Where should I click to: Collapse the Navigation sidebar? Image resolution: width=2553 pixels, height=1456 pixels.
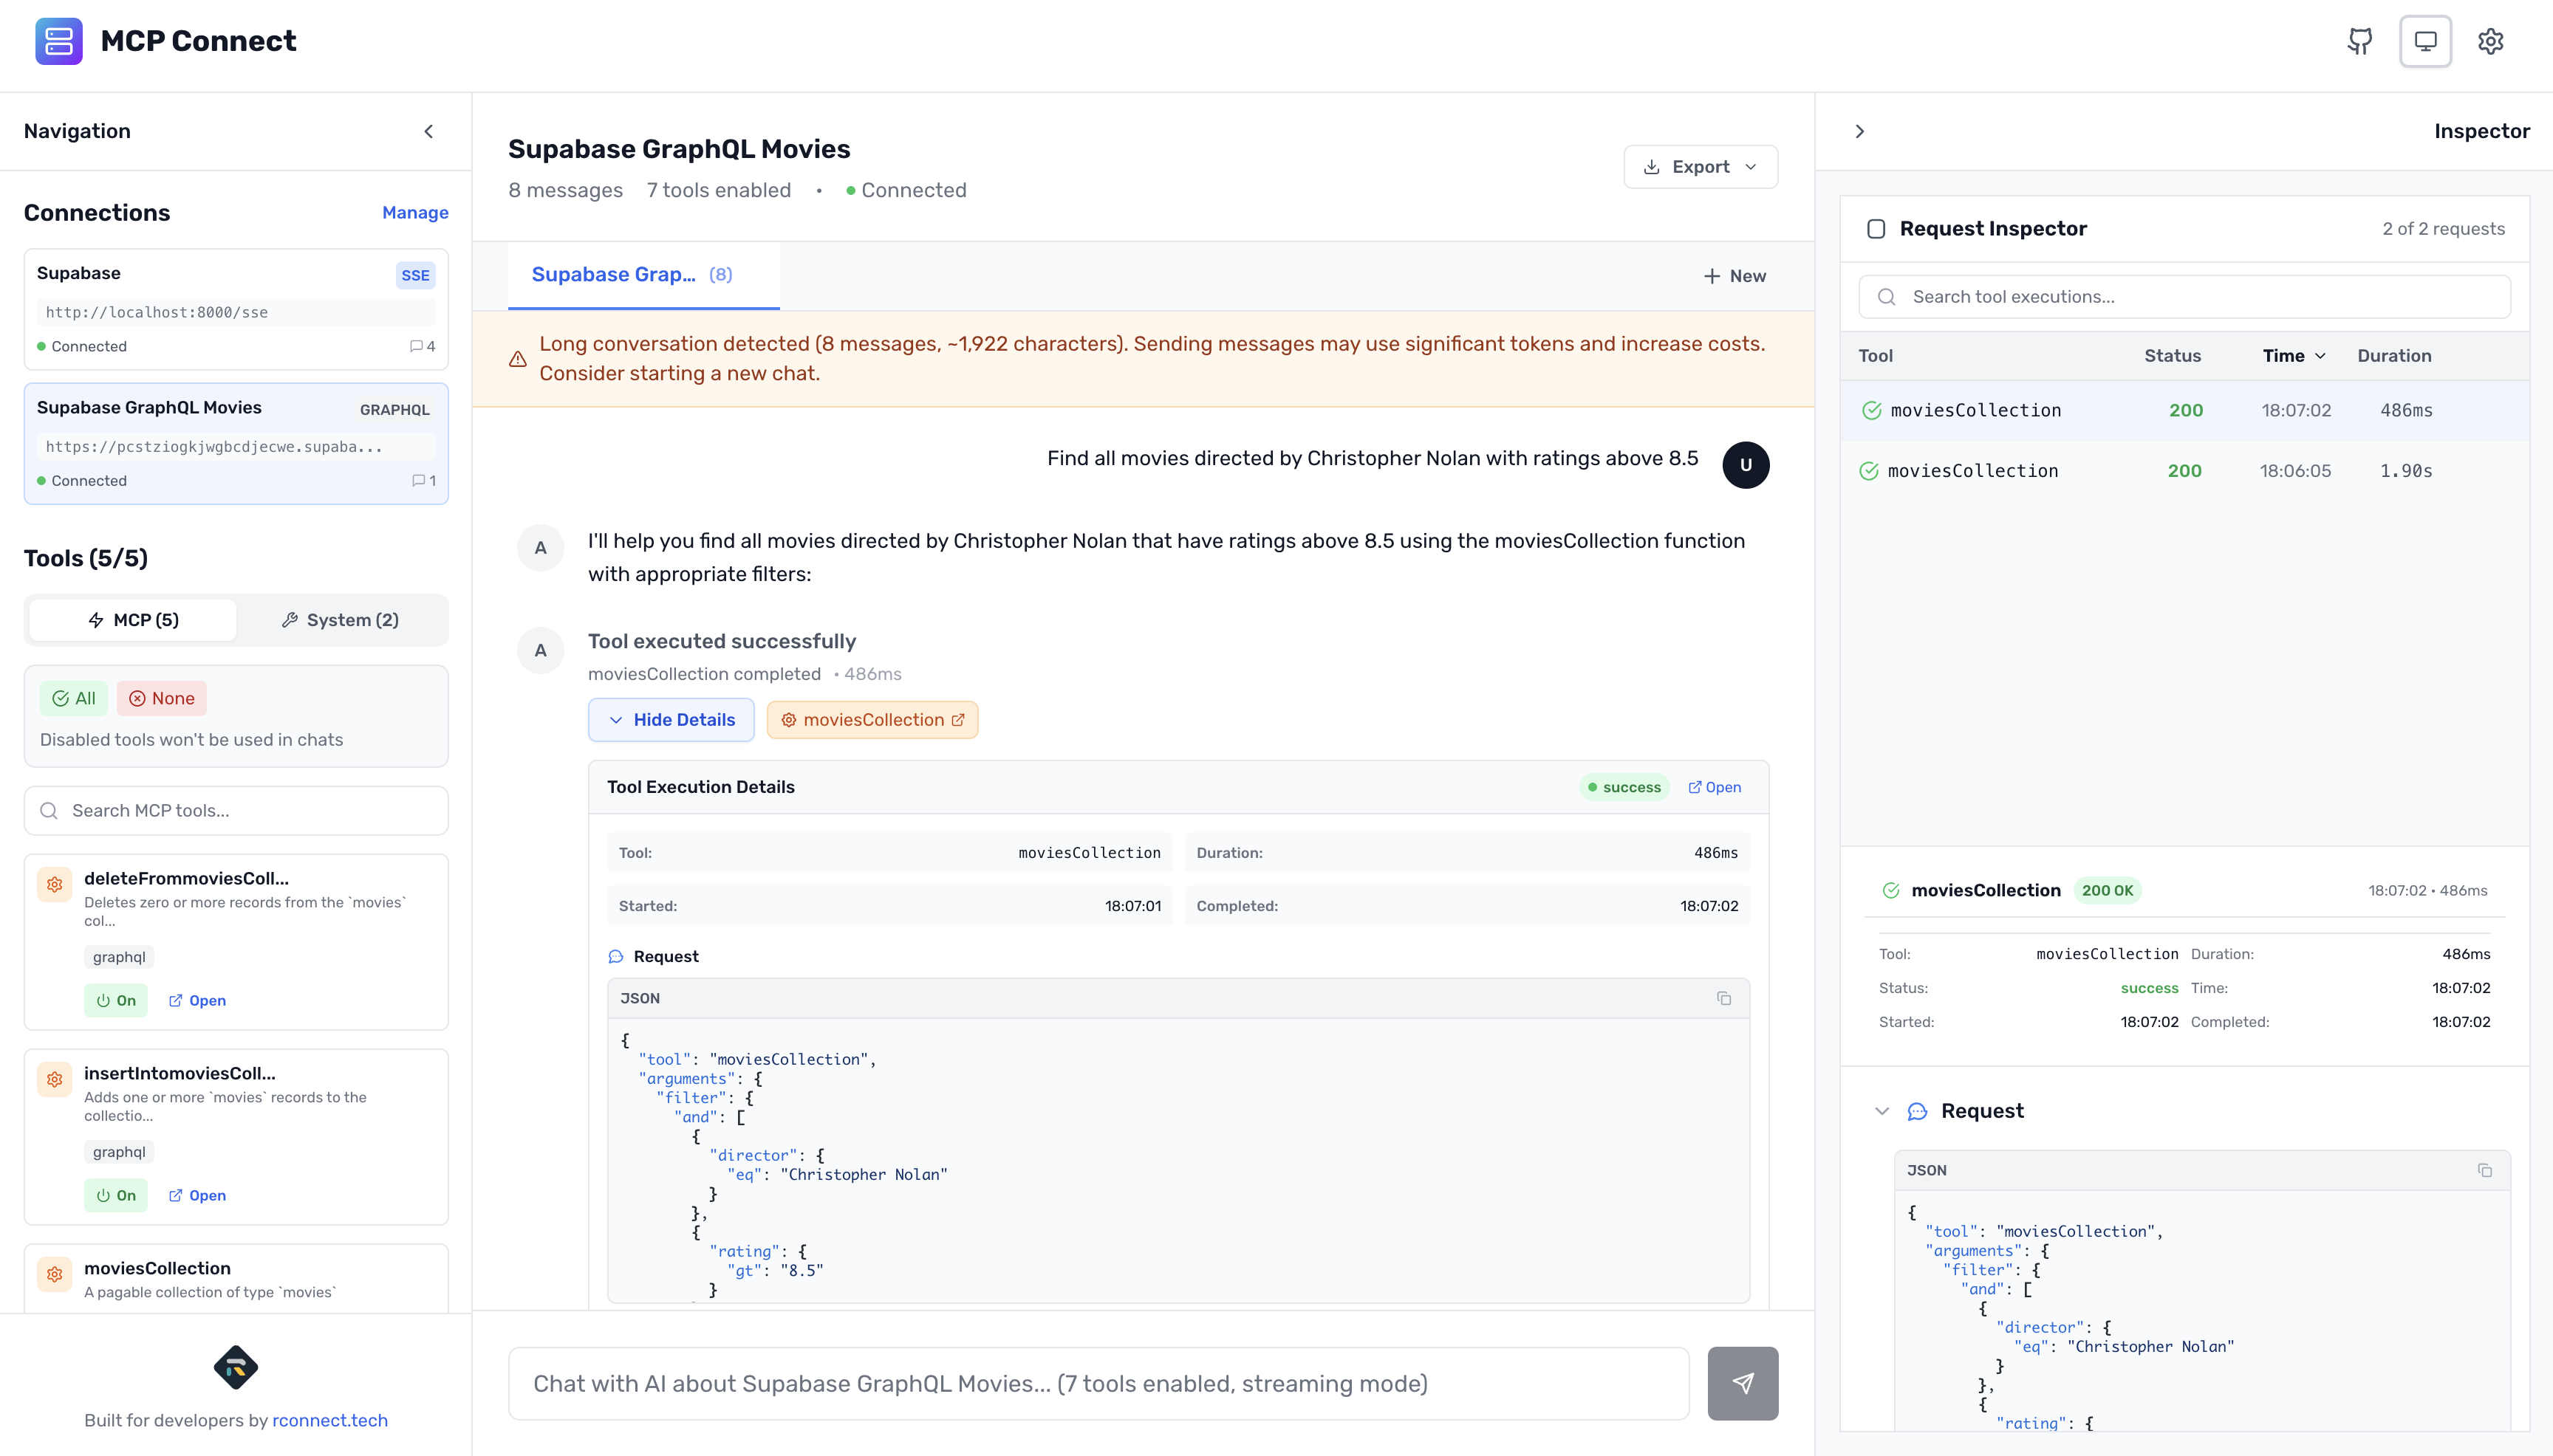coord(429,130)
